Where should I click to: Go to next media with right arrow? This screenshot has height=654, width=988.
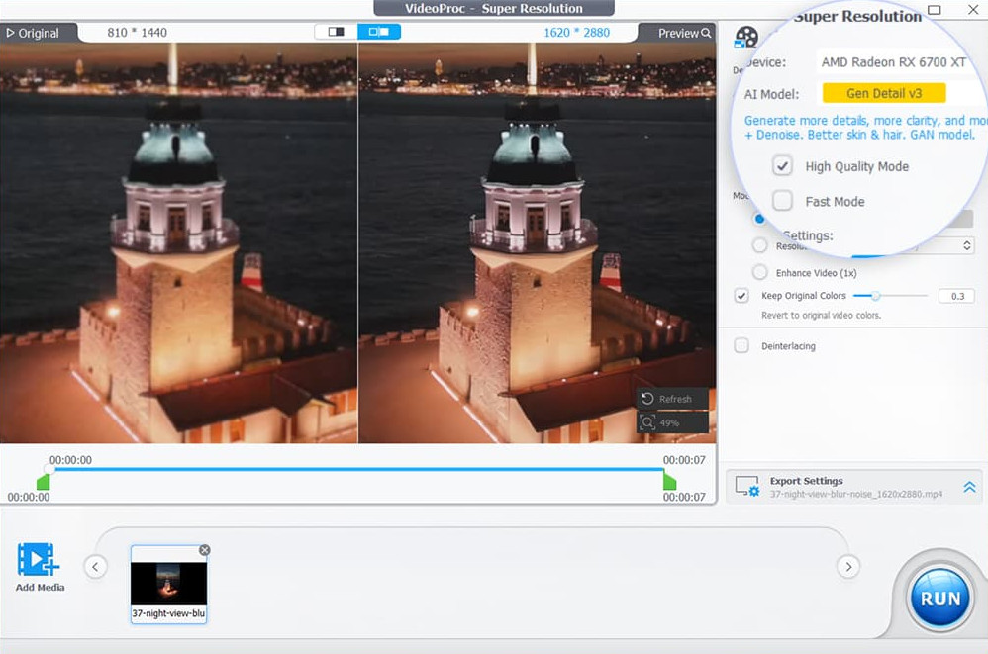coord(848,567)
